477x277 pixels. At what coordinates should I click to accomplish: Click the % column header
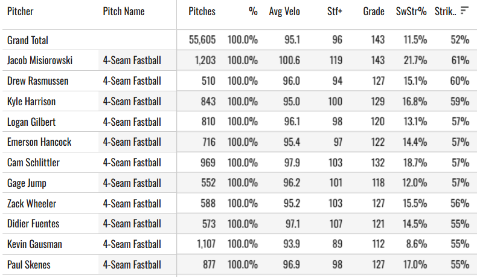click(253, 11)
